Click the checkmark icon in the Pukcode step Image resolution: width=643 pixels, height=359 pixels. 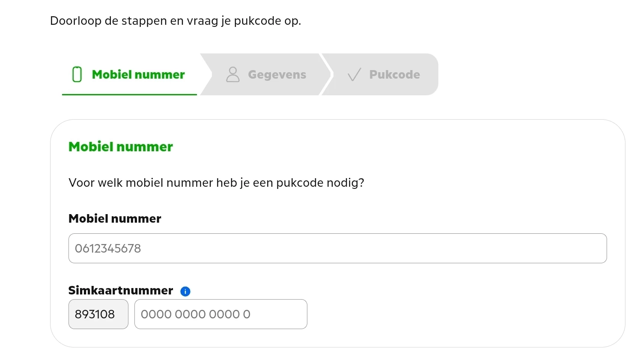tap(354, 75)
